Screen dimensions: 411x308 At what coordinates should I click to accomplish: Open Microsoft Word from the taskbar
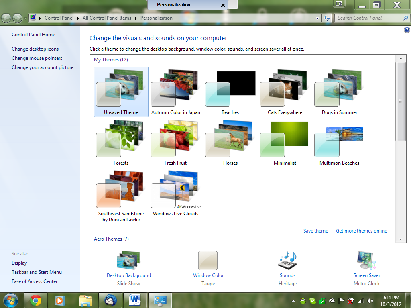coord(135,300)
